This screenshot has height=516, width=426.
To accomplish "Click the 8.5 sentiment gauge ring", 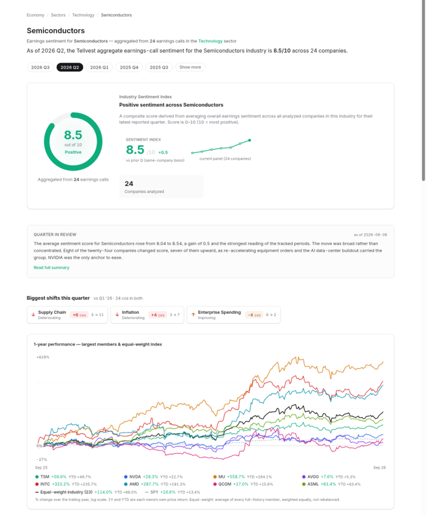I will 73,141.
